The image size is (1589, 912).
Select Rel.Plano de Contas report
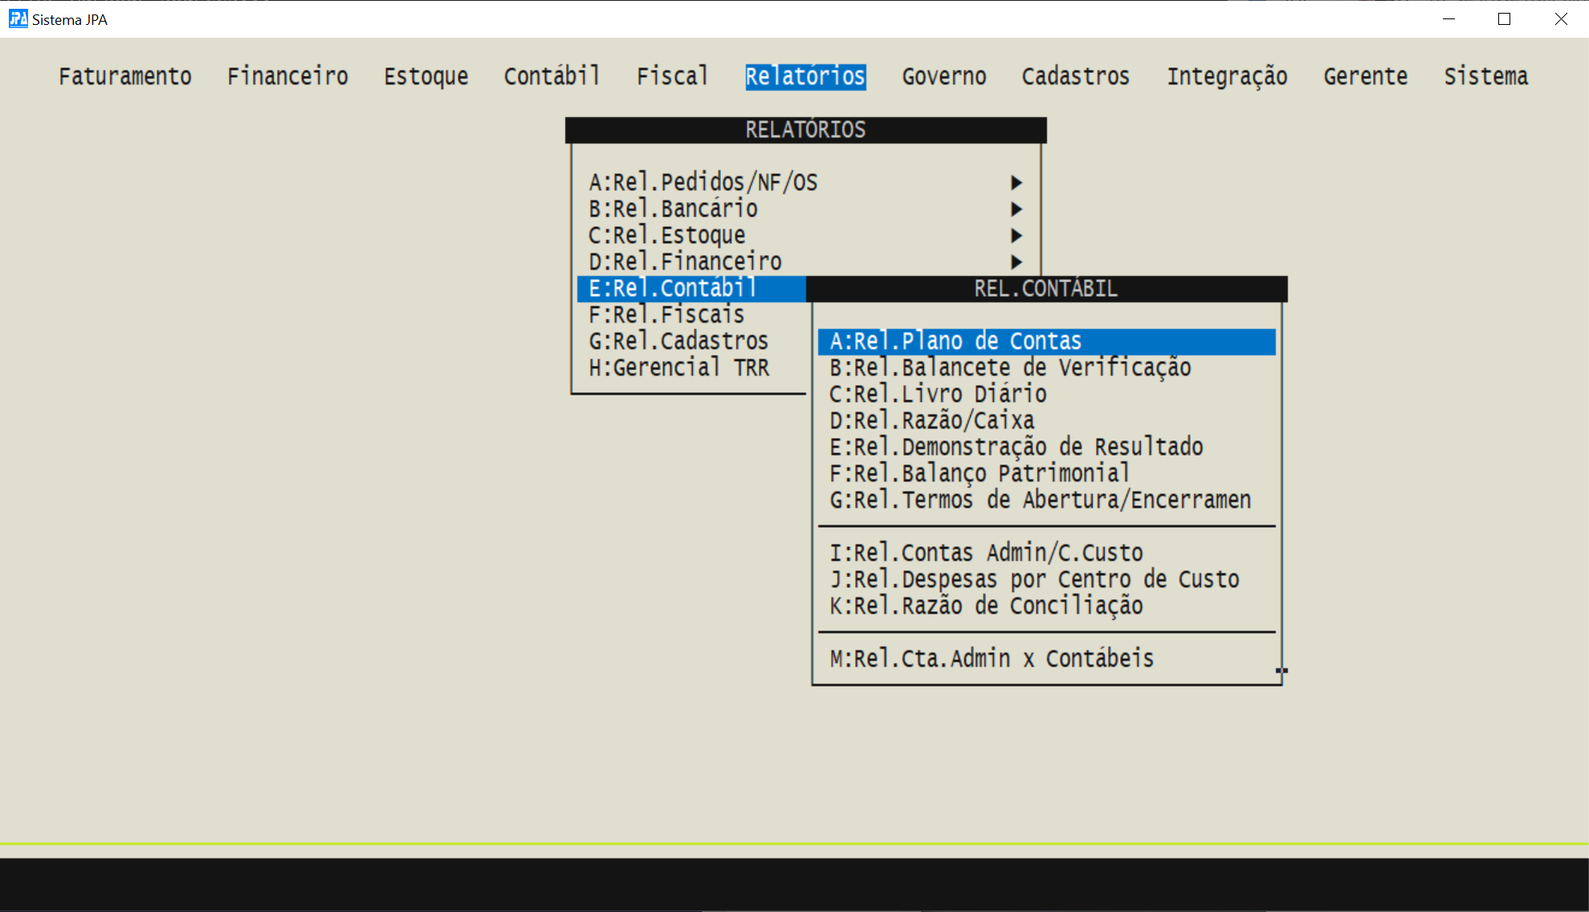click(955, 342)
